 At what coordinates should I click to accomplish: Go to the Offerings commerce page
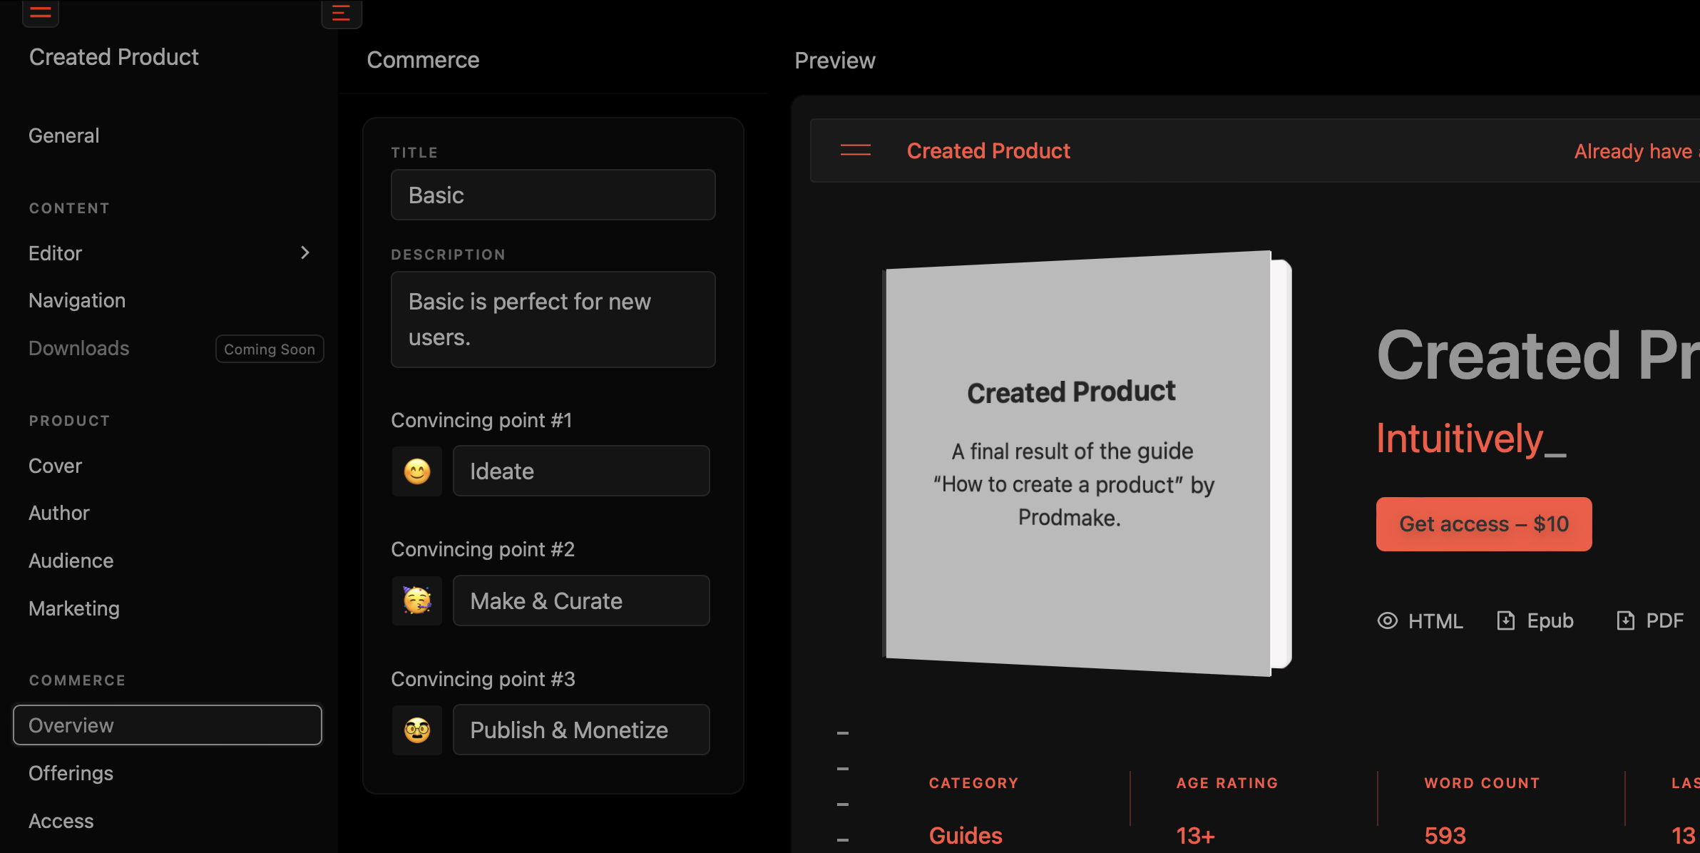[x=71, y=773]
